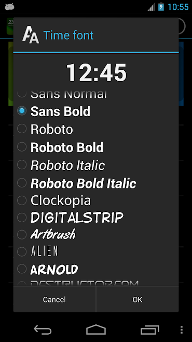Confirm selection with OK button
Screen dimensions: 192x342
[x=138, y=299]
